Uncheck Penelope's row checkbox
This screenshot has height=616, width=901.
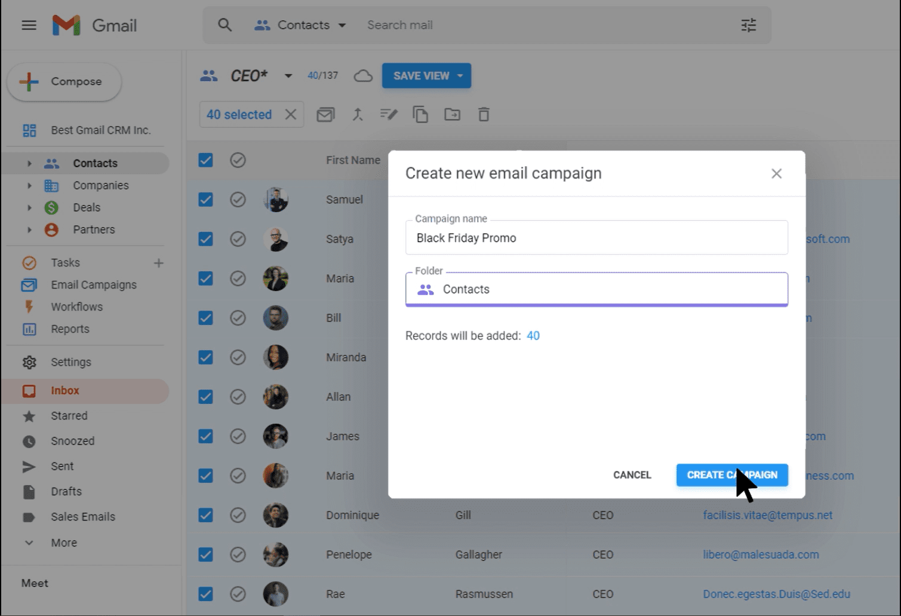205,554
